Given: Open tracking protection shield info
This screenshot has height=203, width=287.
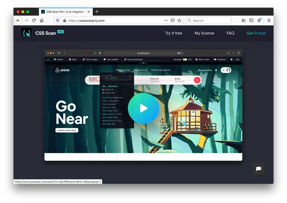Looking at the screenshot, I should pyautogui.click(x=58, y=20).
